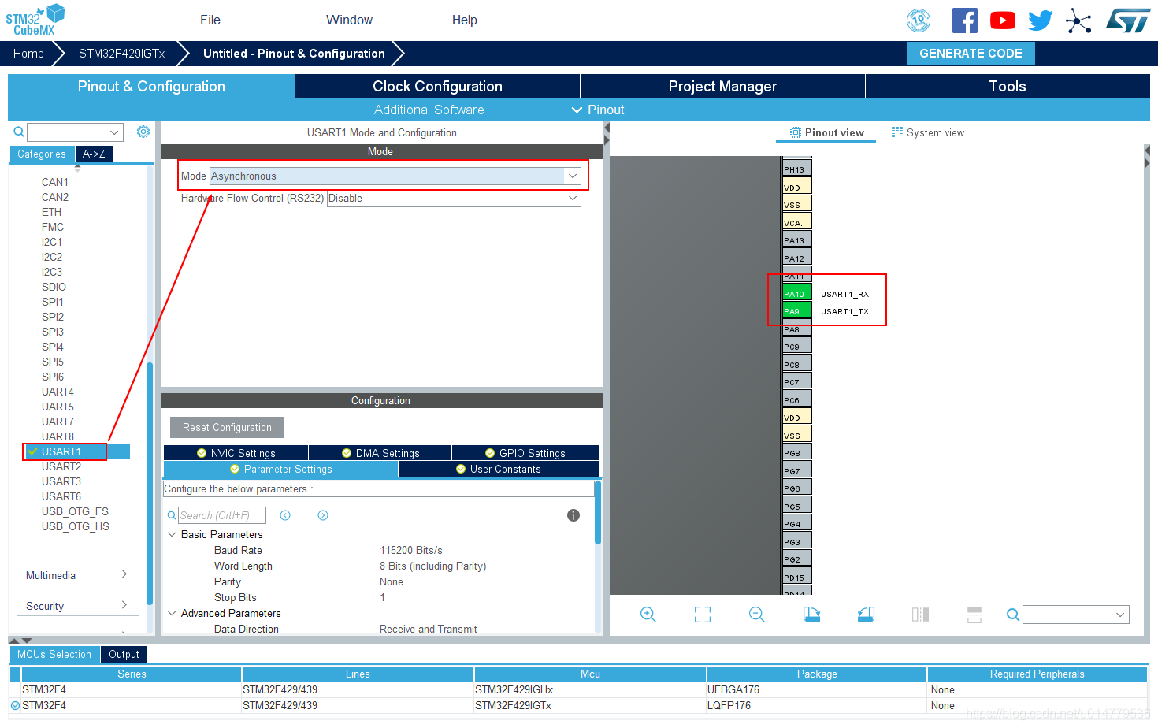
Task: Toggle the vertical flip chip icon
Action: click(920, 615)
